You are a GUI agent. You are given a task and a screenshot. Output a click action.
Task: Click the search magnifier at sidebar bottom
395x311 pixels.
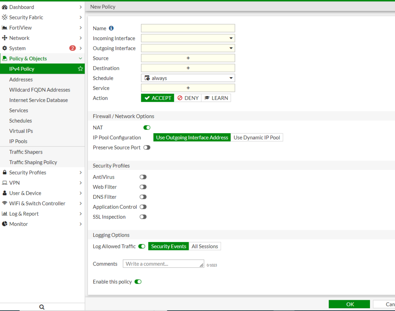pyautogui.click(x=42, y=307)
